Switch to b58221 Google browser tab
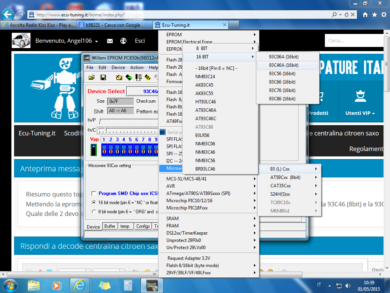The width and height of the screenshot is (390, 293). click(x=114, y=25)
